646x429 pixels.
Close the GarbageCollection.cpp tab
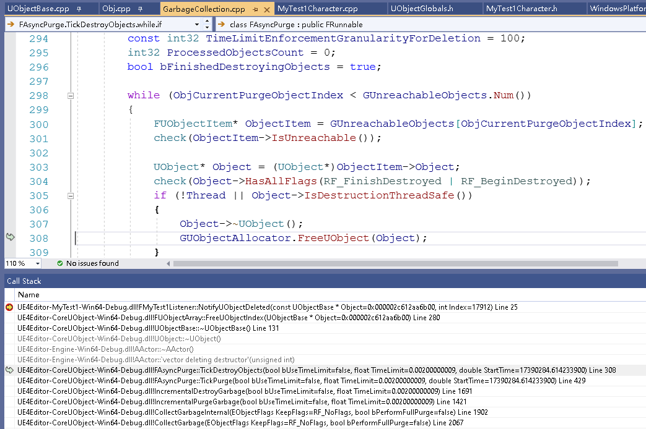(266, 9)
